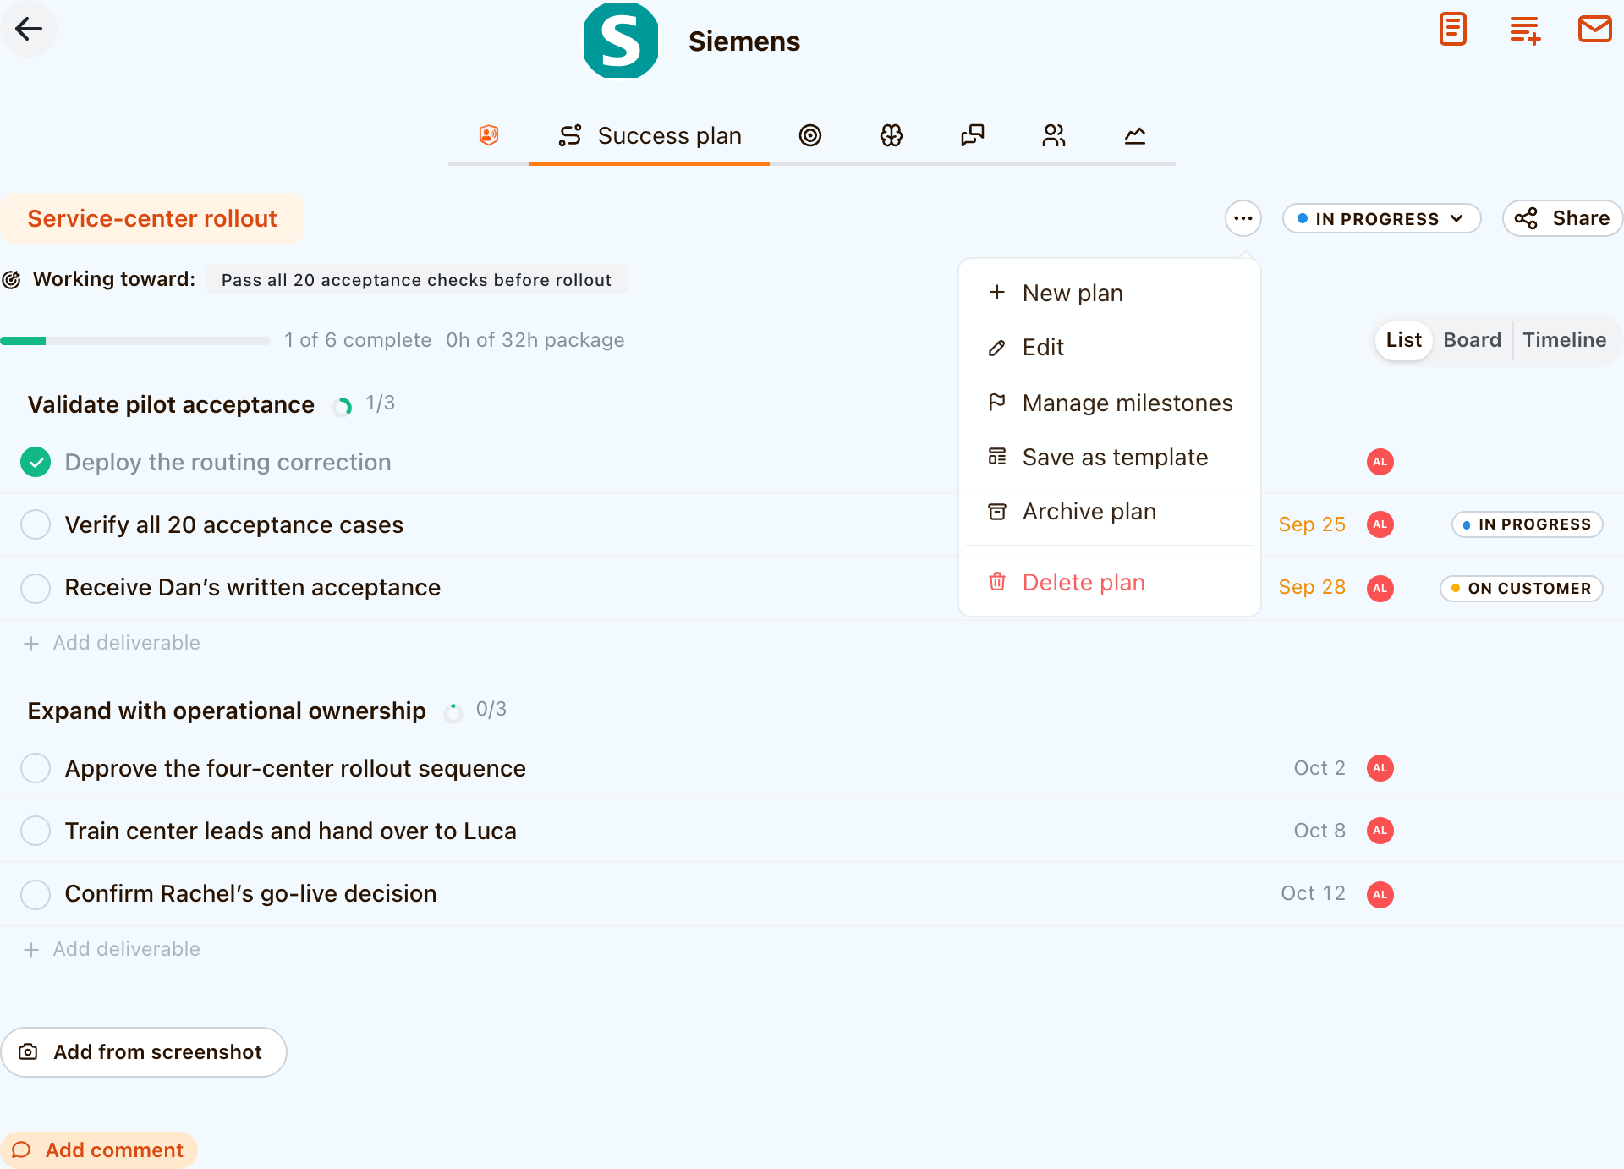
Task: Check off Train center leads and hand over
Action: click(x=36, y=831)
